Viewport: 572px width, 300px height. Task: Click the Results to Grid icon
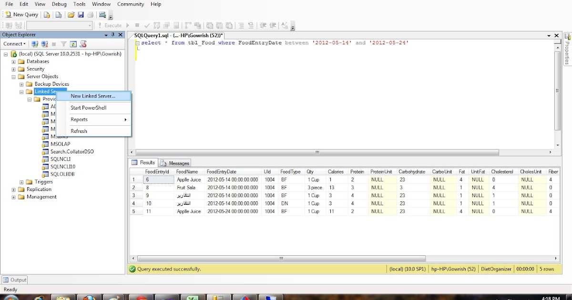(x=219, y=25)
